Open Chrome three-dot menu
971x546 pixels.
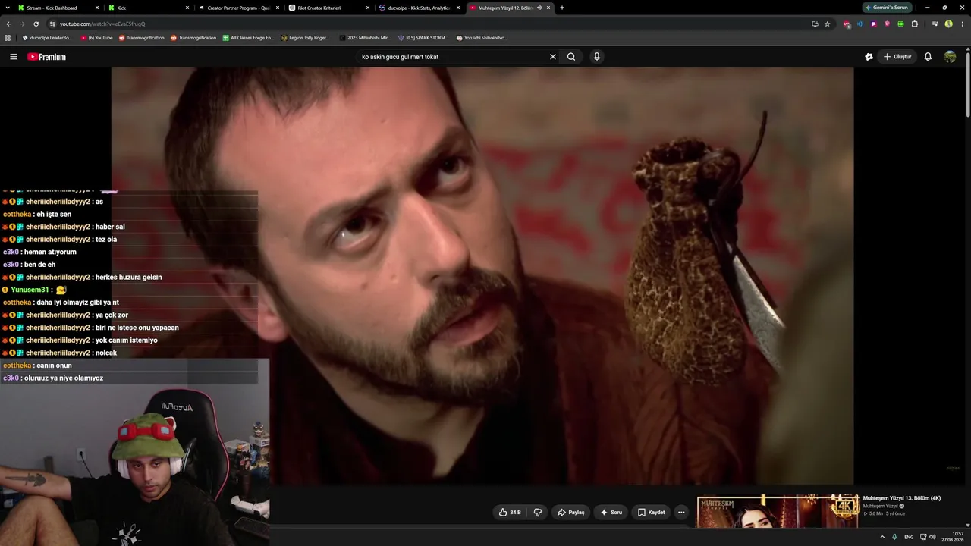click(962, 24)
